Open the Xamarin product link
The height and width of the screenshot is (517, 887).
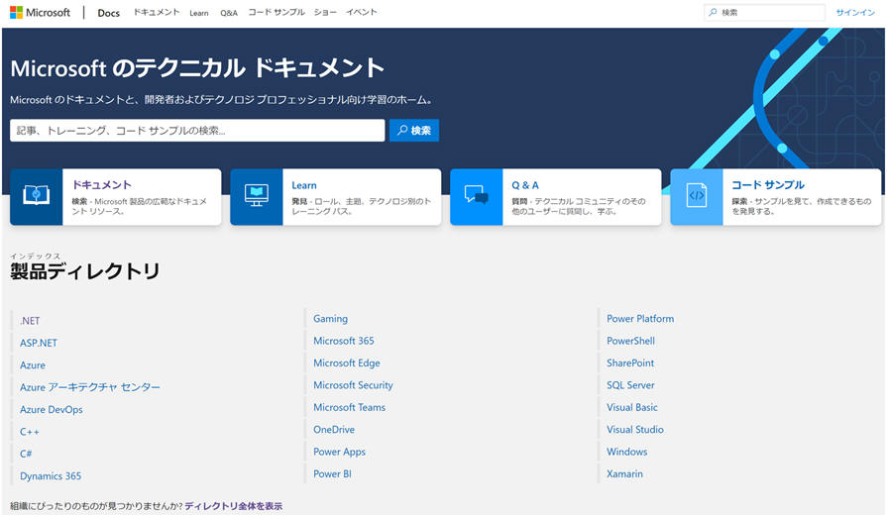pyautogui.click(x=624, y=474)
